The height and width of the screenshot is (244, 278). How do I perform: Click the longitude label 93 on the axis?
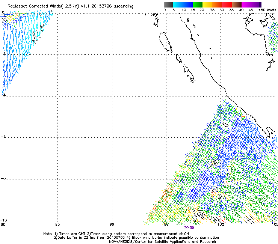[57, 224]
